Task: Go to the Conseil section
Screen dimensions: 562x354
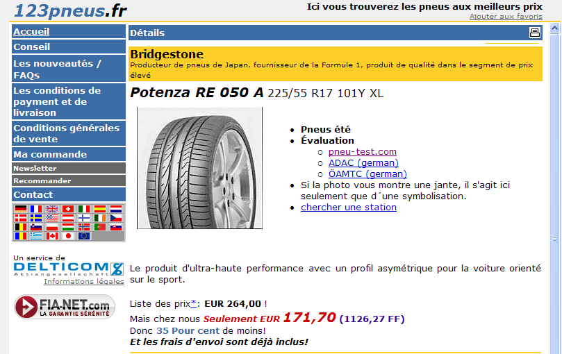Action: (32, 47)
